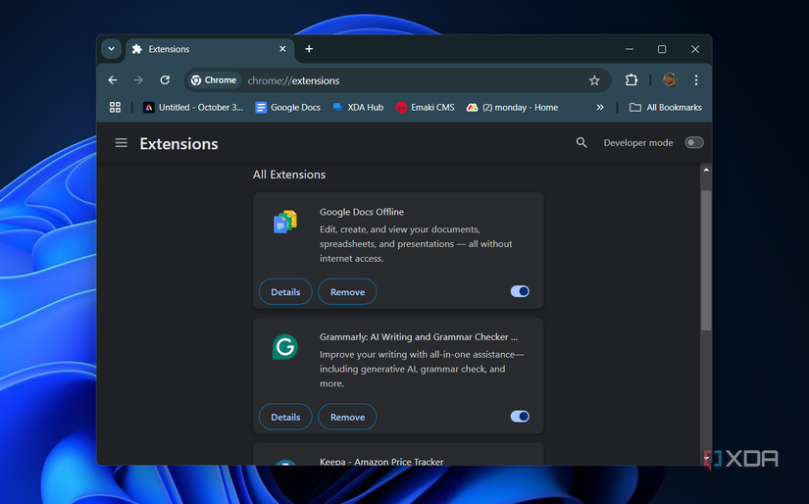
Task: Open the profile avatar menu
Action: [670, 80]
